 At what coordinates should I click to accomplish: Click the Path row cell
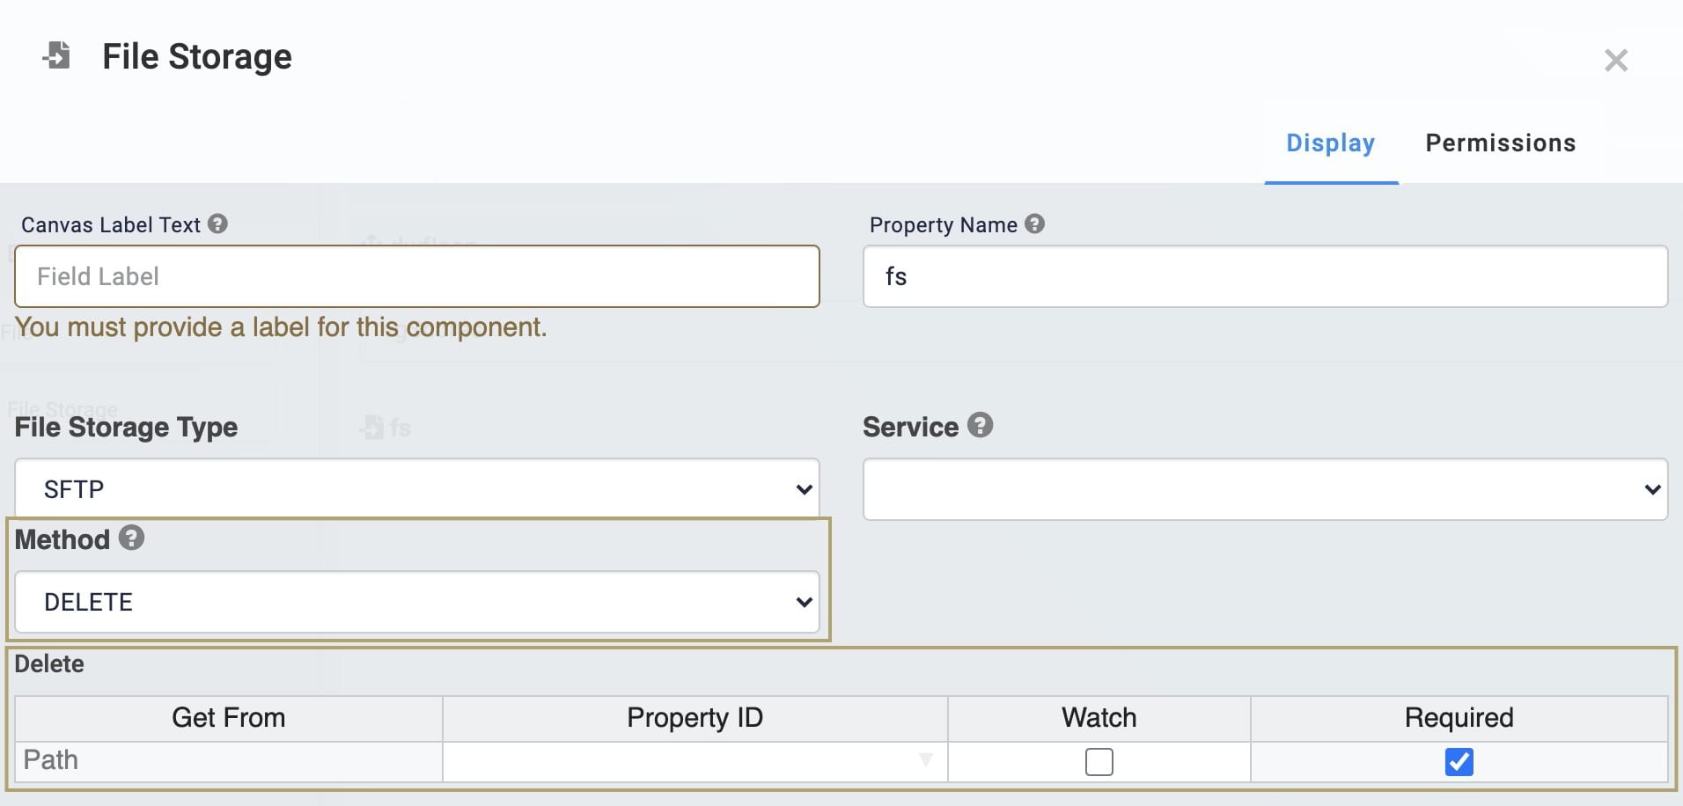click(x=228, y=761)
